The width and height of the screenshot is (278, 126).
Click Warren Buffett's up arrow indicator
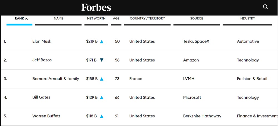(x=101, y=117)
